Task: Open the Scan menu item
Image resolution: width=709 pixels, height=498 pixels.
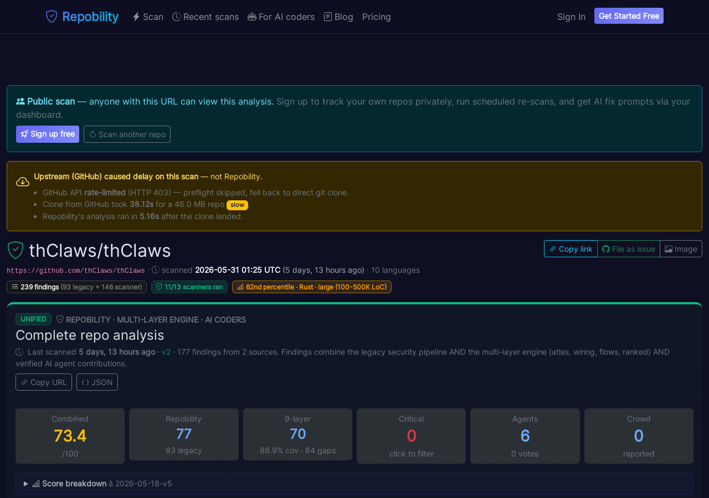Action: coord(148,17)
